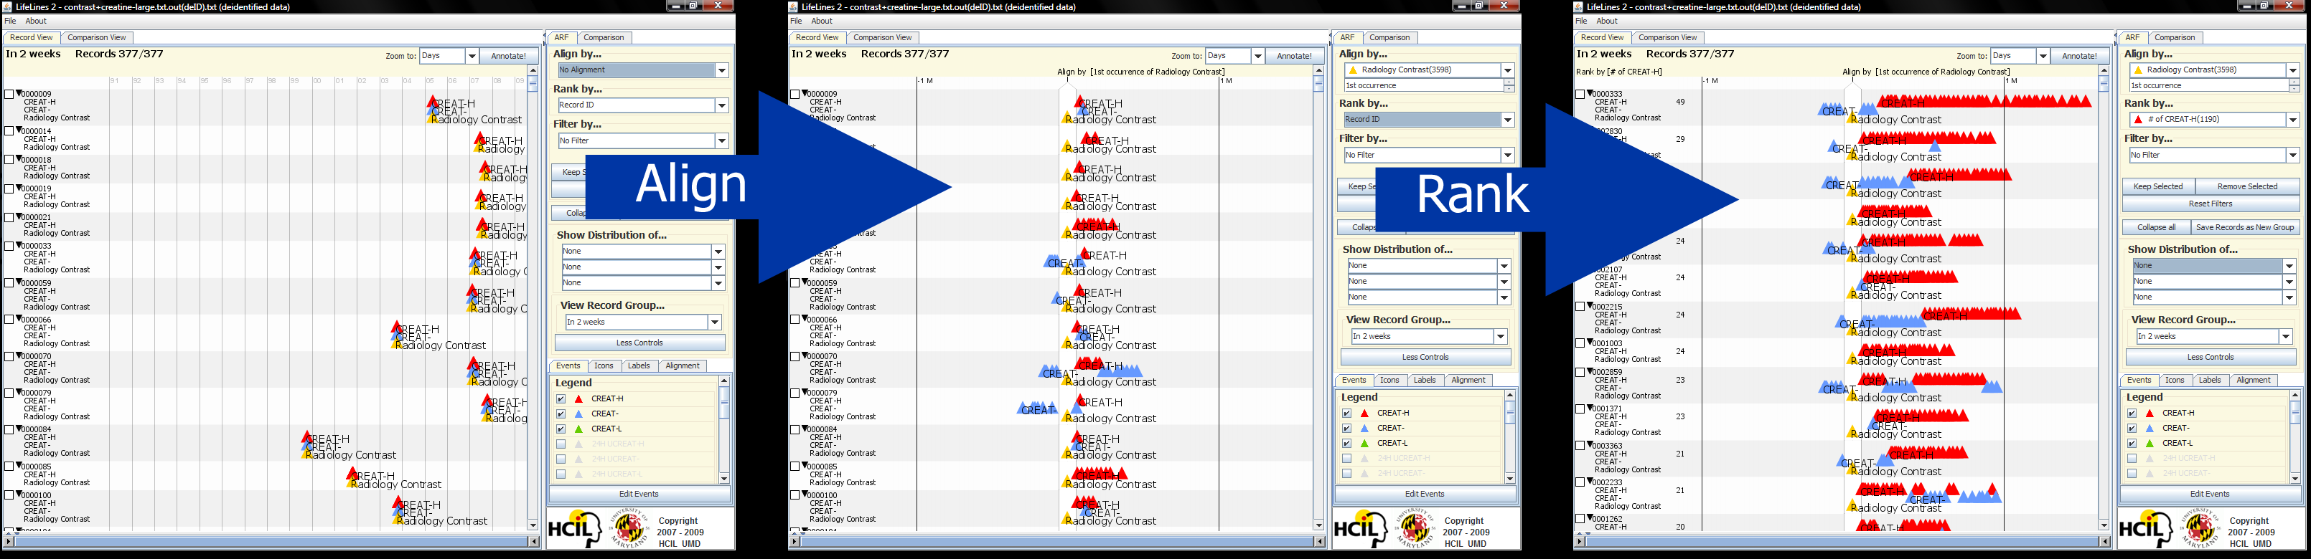Click red CREAT-H legend triangle in right window

point(2150,413)
